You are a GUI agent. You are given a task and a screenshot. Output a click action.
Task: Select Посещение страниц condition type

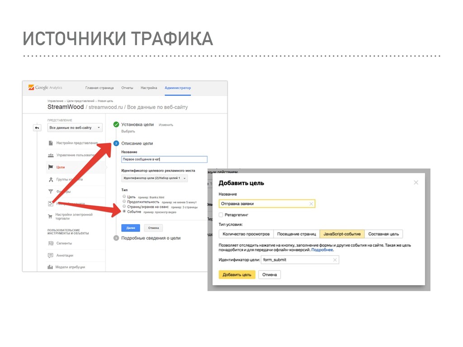tap(297, 234)
